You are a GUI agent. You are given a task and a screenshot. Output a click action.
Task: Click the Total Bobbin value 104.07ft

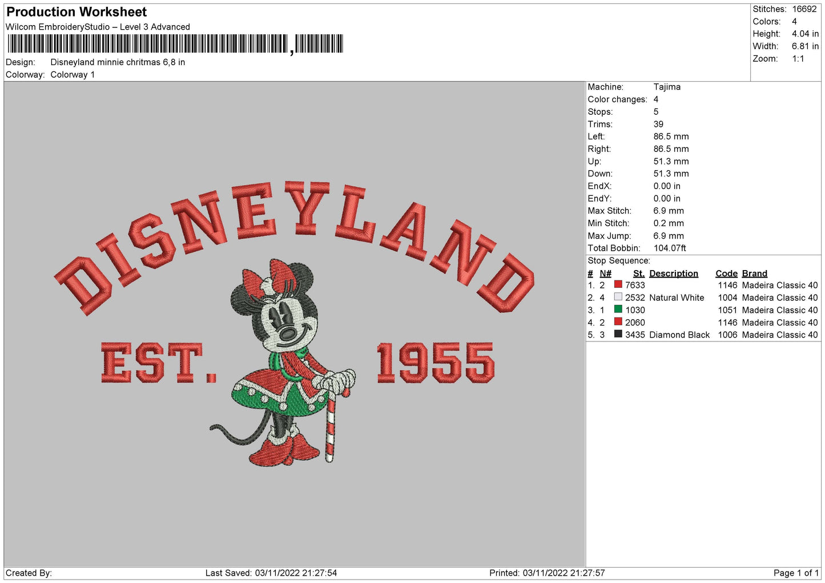(670, 248)
